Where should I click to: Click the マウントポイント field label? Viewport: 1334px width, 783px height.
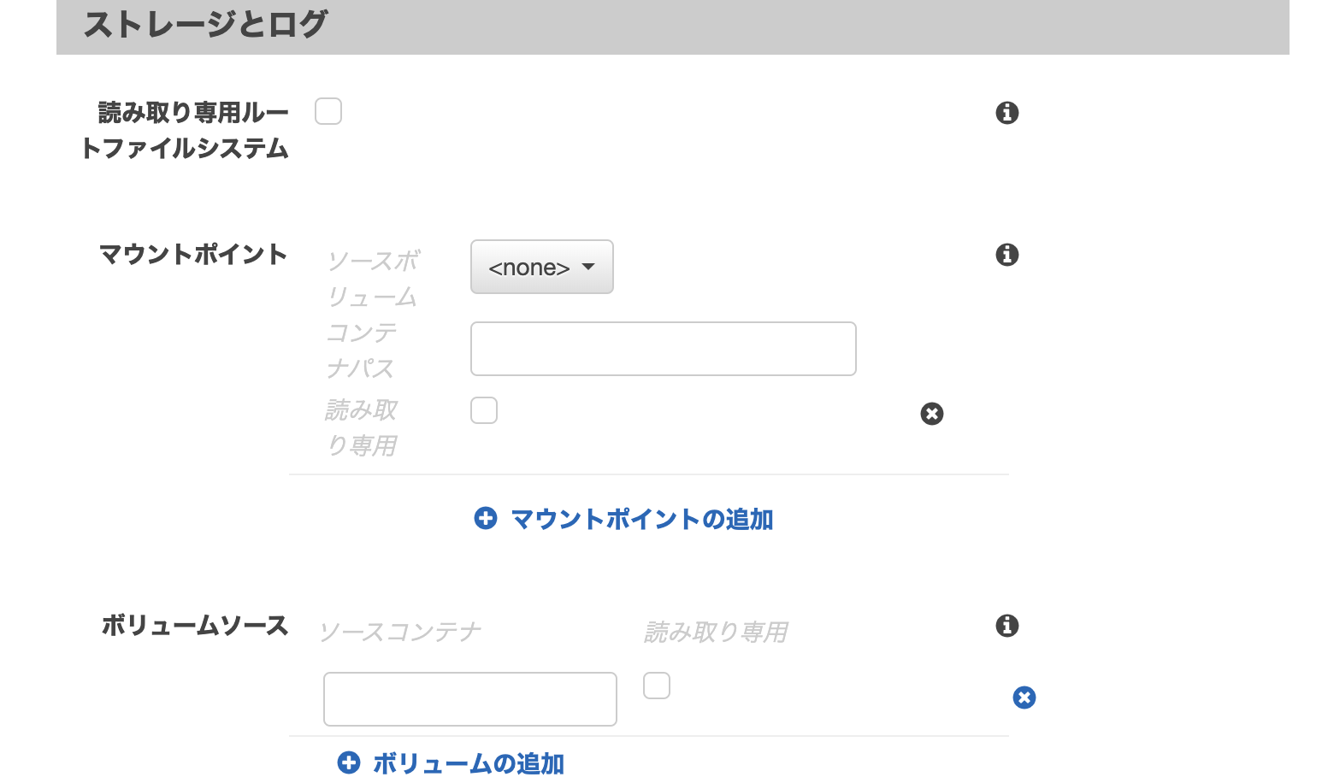click(193, 255)
